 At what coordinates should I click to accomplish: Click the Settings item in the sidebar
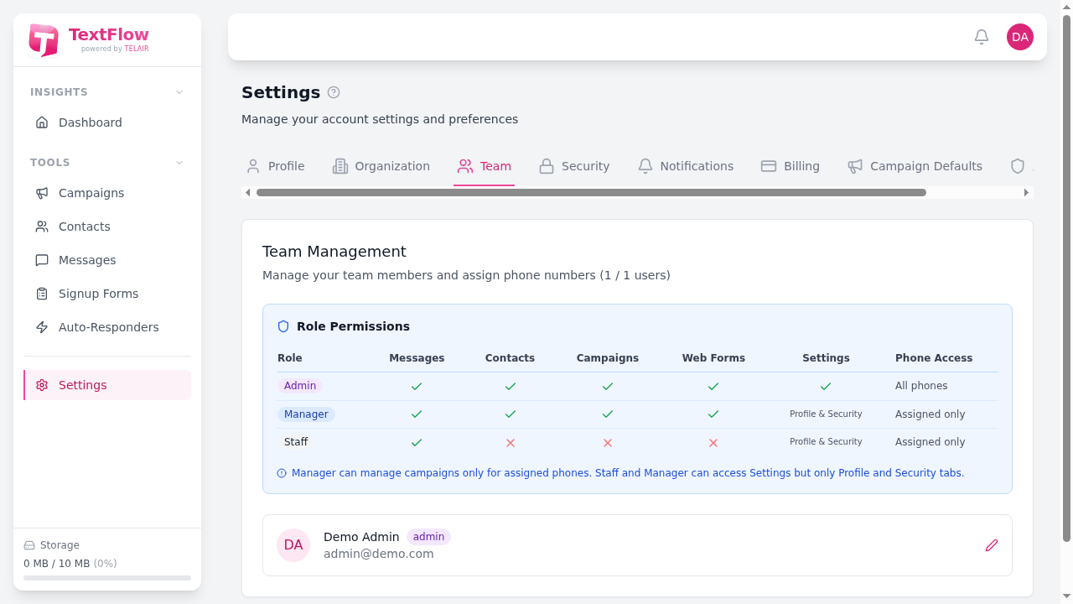(x=82, y=385)
